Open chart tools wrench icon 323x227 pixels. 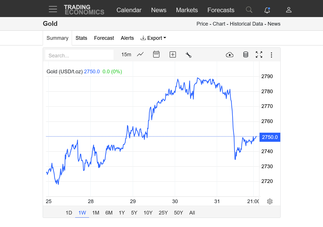(188, 55)
